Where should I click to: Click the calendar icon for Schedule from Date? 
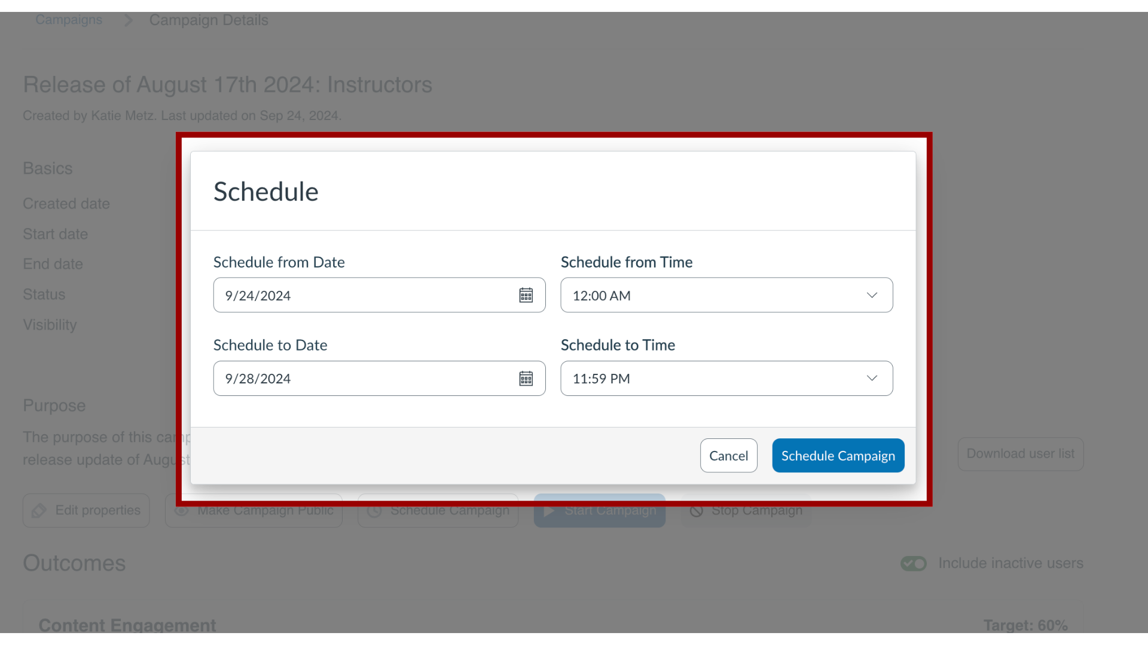[x=526, y=294]
